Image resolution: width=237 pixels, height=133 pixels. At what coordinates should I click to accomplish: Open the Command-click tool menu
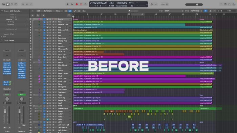click(x=135, y=11)
